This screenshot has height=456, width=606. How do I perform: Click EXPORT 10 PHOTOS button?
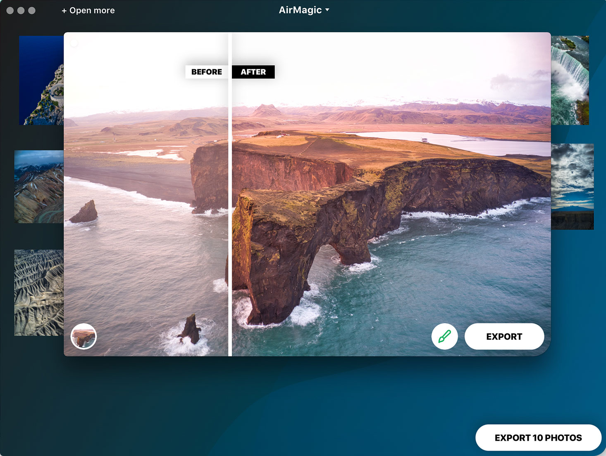538,437
